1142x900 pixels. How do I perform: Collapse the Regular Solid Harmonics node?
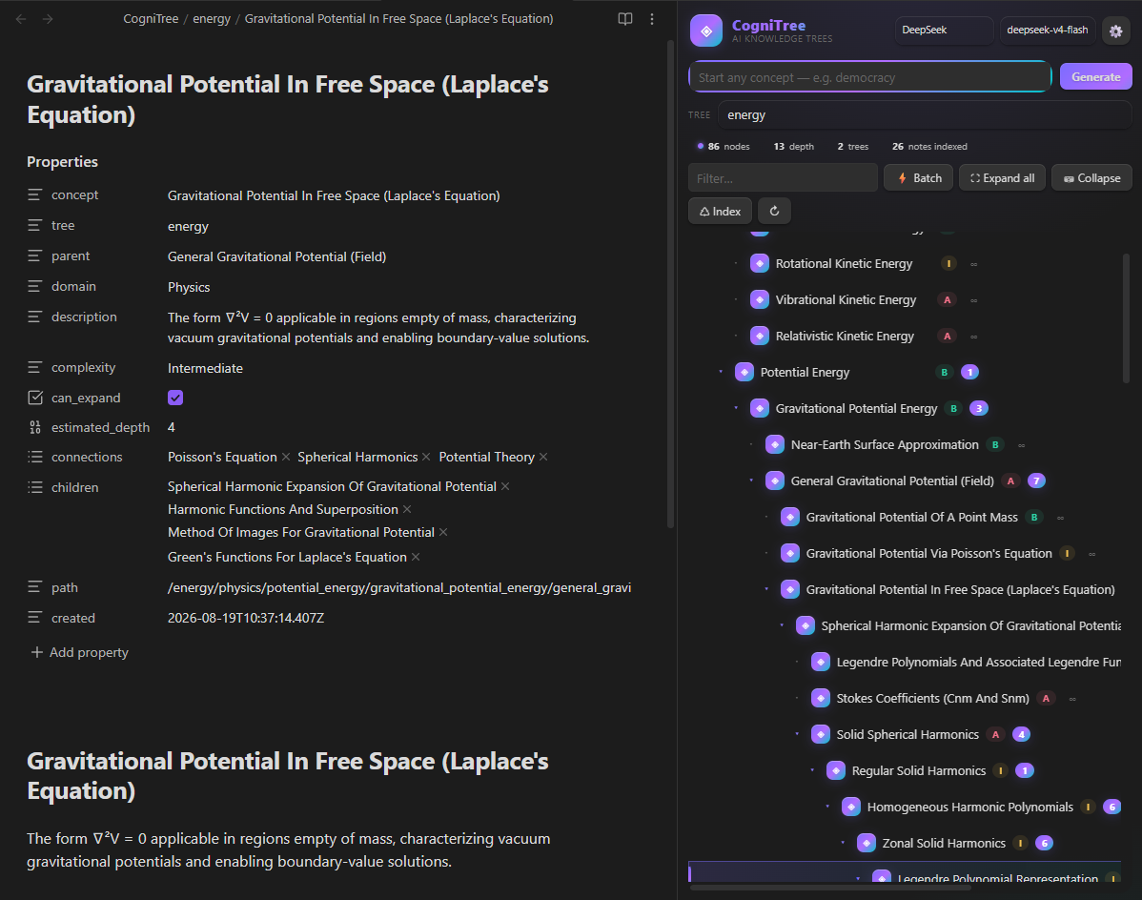pyautogui.click(x=813, y=770)
